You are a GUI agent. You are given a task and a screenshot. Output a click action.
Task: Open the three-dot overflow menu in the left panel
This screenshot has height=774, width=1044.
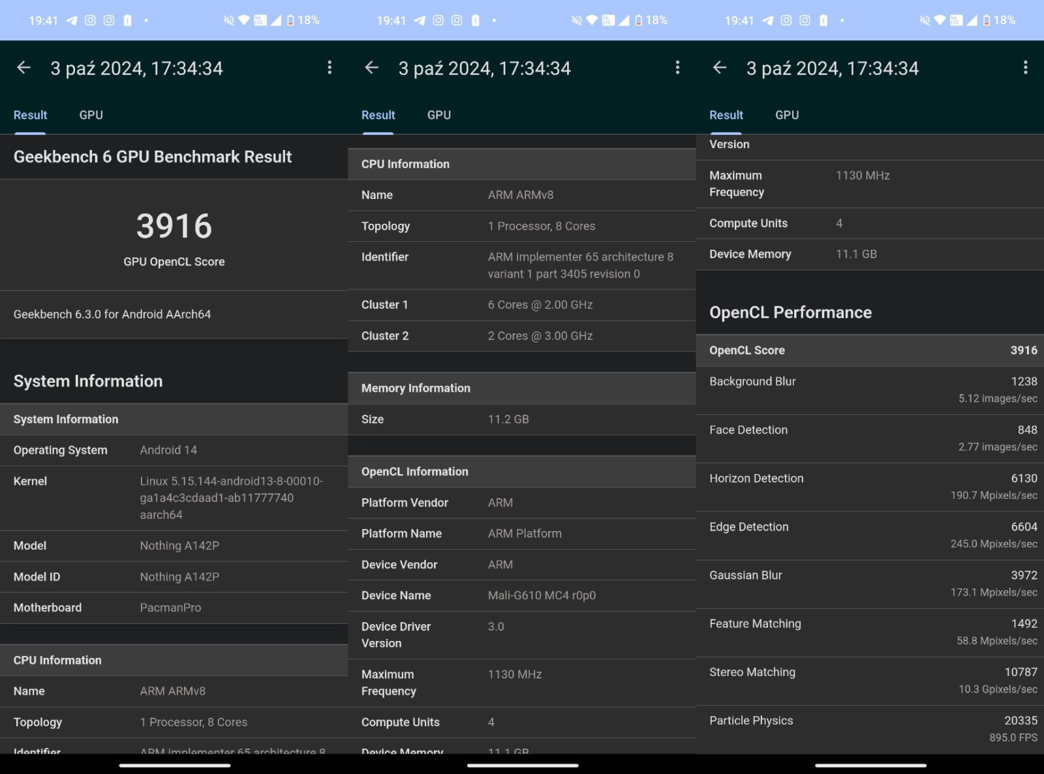330,68
